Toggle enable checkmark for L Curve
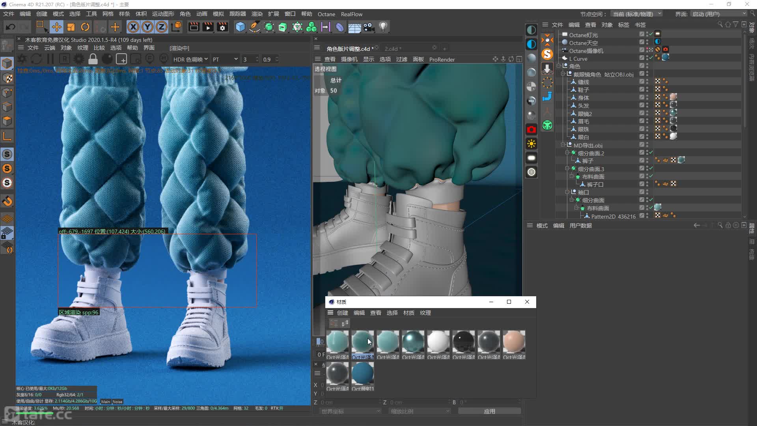This screenshot has width=757, height=426. (651, 58)
